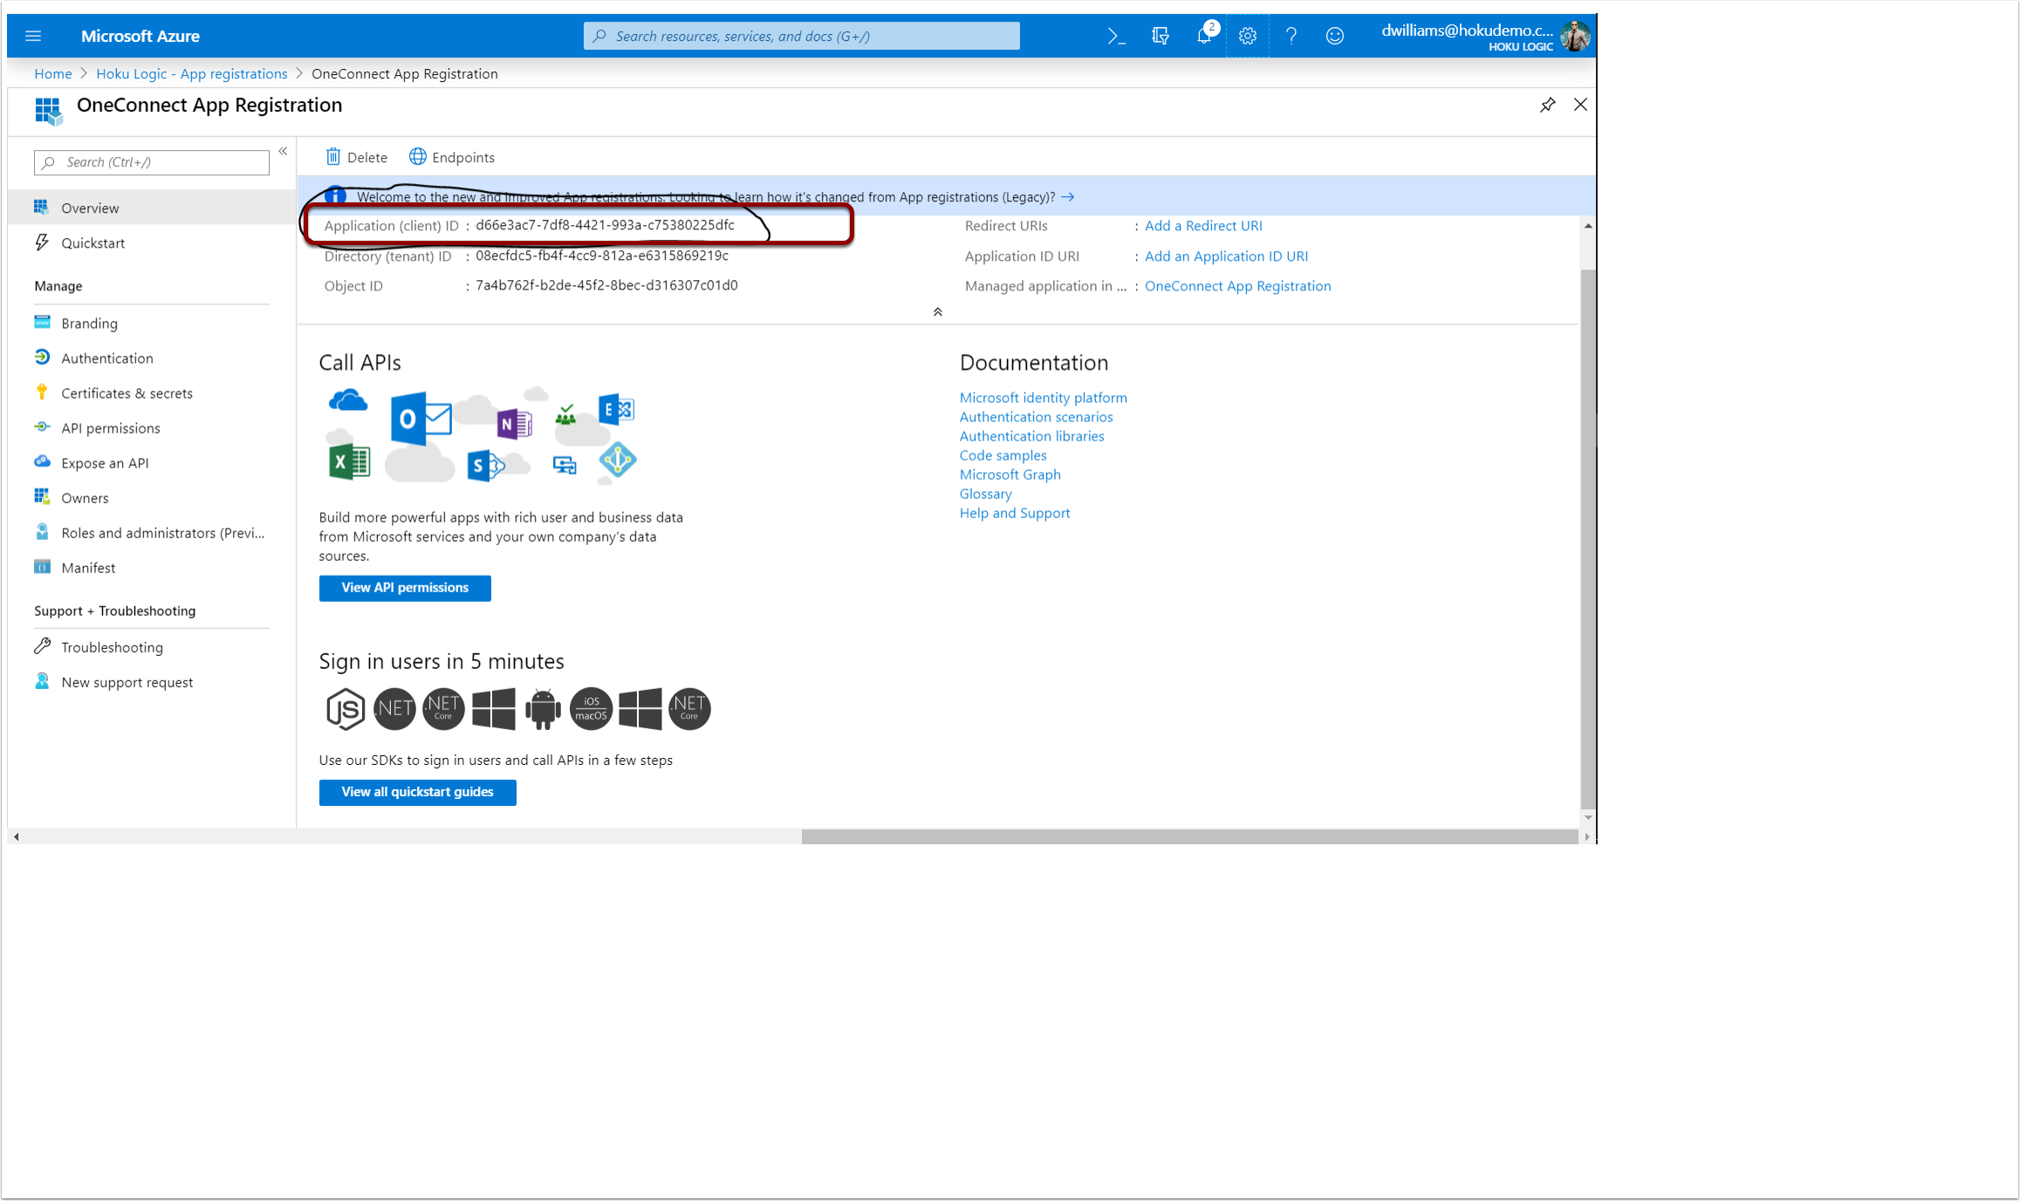Go to Hoku Logic - App registrations breadcrumb
This screenshot has width=2020, height=1201.
coord(192,73)
